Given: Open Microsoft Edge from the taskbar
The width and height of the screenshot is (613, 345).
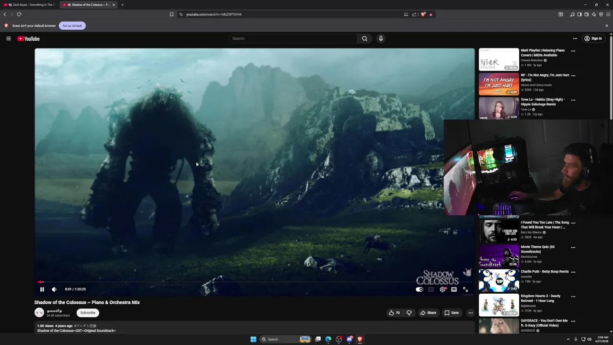Looking at the screenshot, I should (328, 339).
